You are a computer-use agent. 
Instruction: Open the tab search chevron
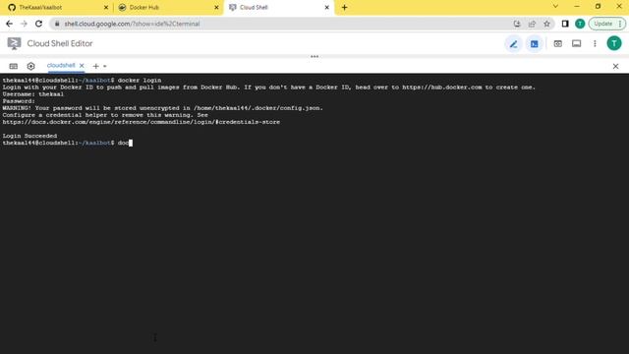tap(555, 6)
